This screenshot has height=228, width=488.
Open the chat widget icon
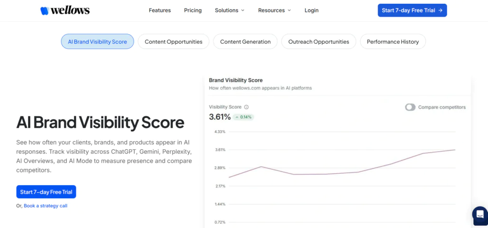(x=479, y=214)
